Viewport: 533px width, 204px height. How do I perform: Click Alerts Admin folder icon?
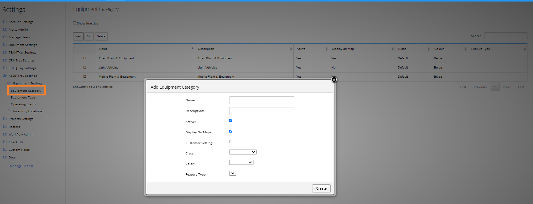[5, 29]
